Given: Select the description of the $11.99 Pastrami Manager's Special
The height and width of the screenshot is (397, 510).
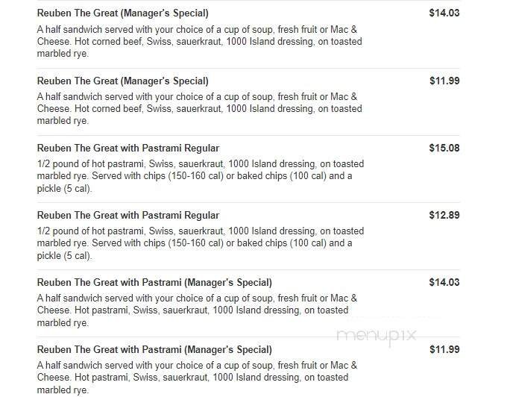Looking at the screenshot, I should (x=200, y=378).
